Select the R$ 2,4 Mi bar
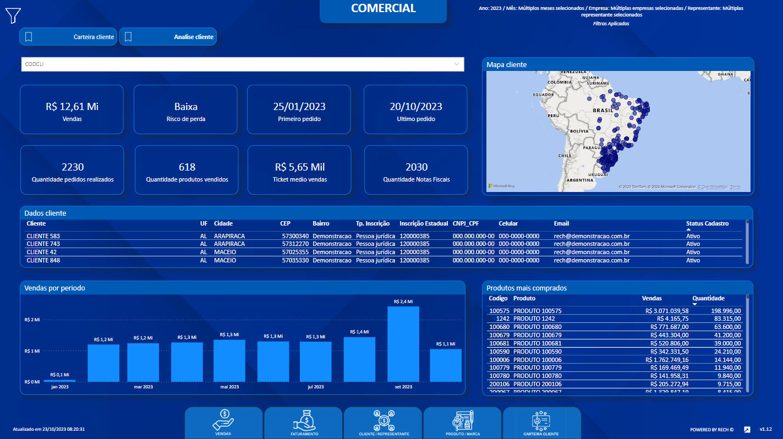This screenshot has height=439, width=783. 403,344
